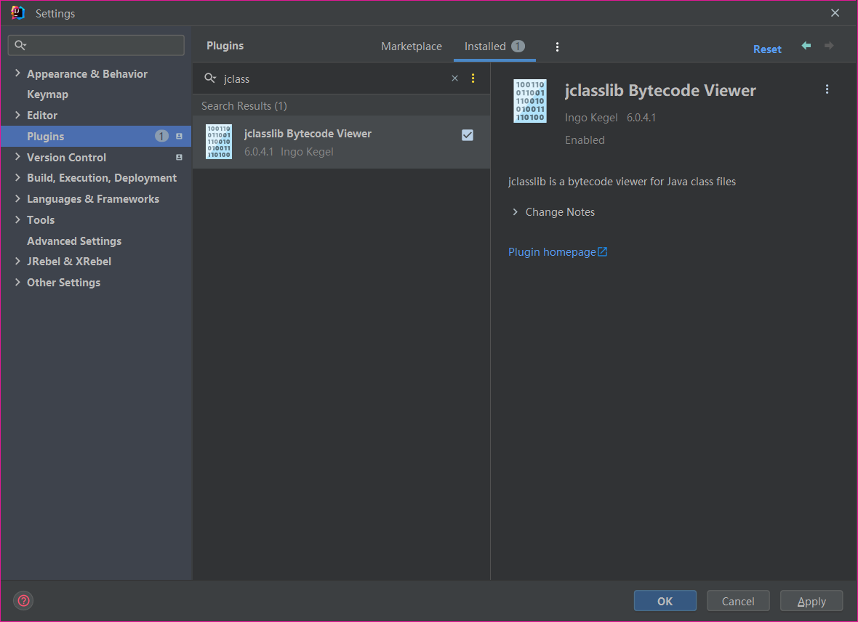Clear the jclass plugin search text
The image size is (858, 622).
[454, 78]
